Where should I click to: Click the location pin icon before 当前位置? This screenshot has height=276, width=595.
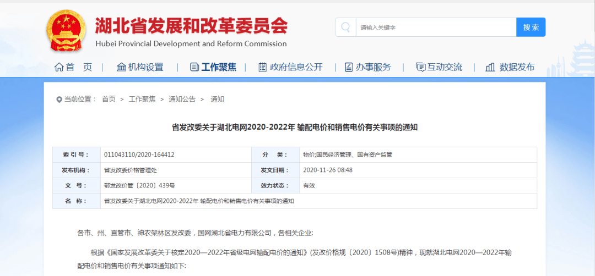coord(59,100)
